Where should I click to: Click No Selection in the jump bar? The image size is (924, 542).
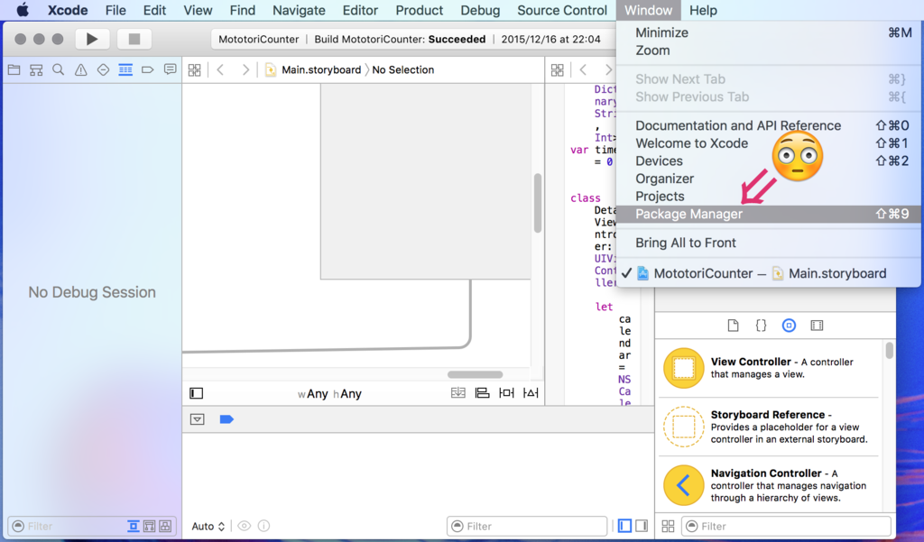coord(403,70)
